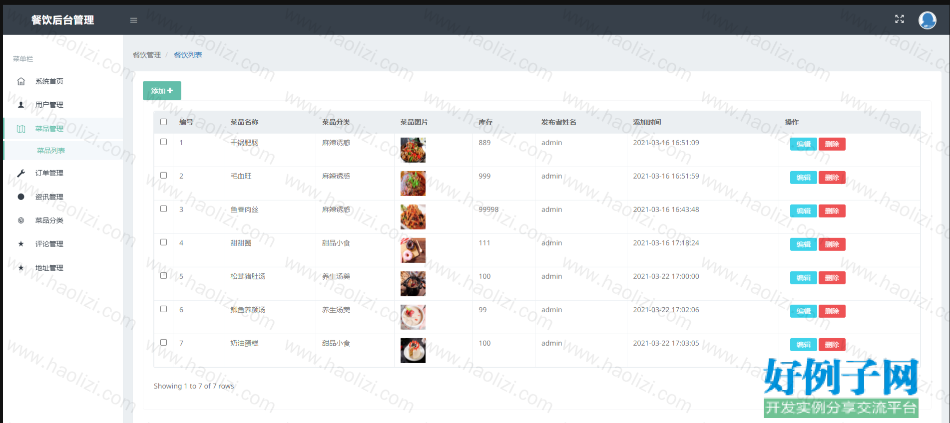Click the star icon beside 评论管理
This screenshot has width=950, height=423.
[21, 244]
